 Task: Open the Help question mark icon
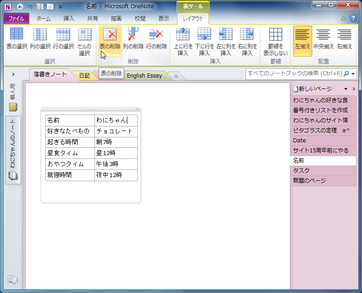pyautogui.click(x=353, y=18)
